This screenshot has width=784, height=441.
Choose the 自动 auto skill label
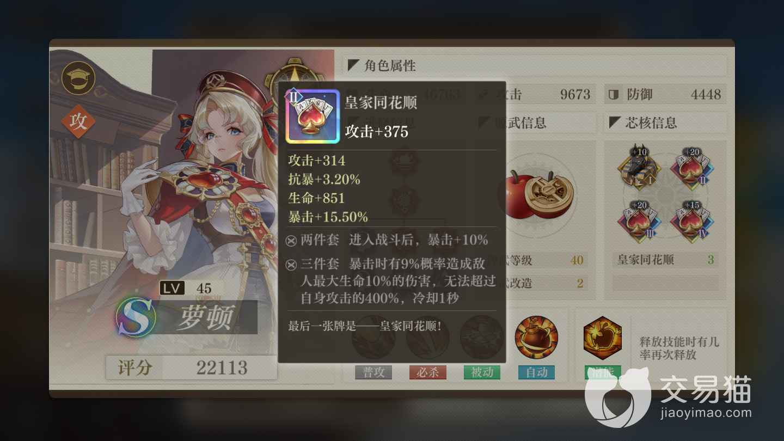(536, 372)
